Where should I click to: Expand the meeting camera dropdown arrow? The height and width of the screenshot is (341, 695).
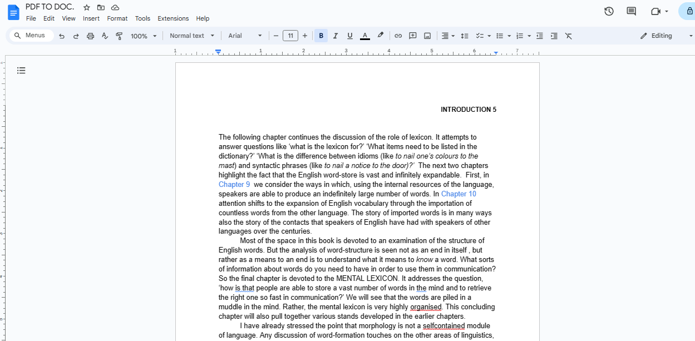coord(667,11)
